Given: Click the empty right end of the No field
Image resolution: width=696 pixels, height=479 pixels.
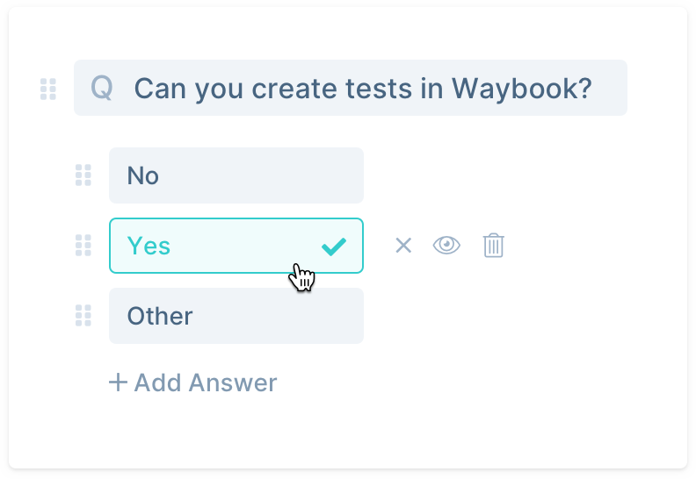Looking at the screenshot, I should tap(334, 175).
